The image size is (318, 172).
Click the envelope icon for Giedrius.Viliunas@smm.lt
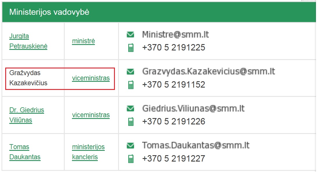click(x=130, y=108)
